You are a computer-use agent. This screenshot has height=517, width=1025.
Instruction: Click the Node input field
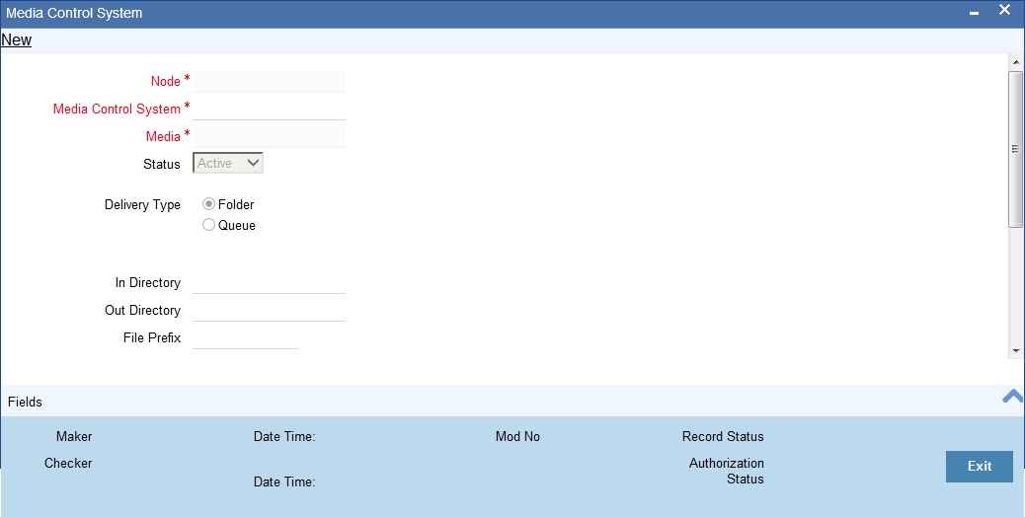point(269,81)
